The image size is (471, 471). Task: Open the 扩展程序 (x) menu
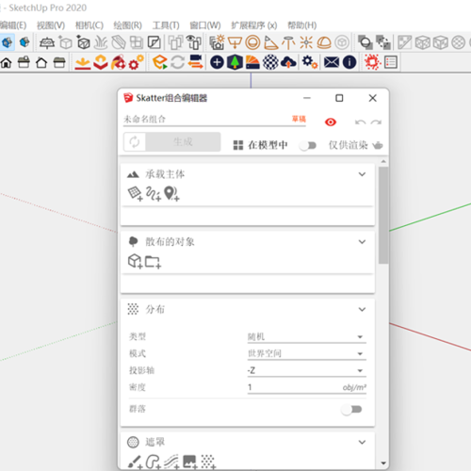pos(254,25)
